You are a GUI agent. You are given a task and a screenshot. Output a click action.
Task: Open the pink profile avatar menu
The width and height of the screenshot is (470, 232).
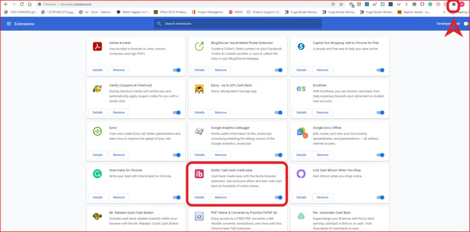coord(462,5)
